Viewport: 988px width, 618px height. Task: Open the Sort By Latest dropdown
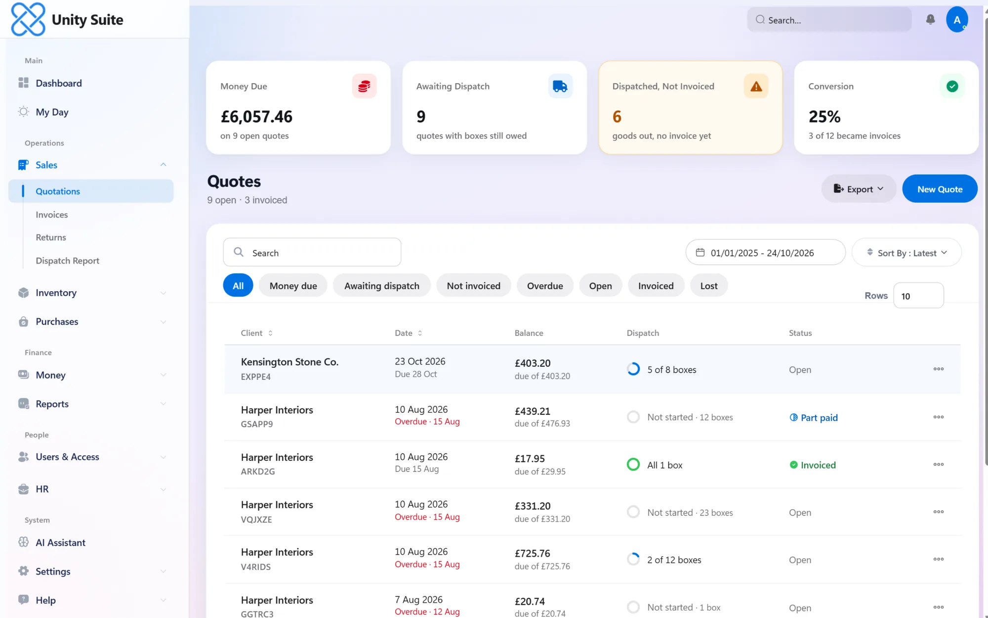click(906, 253)
